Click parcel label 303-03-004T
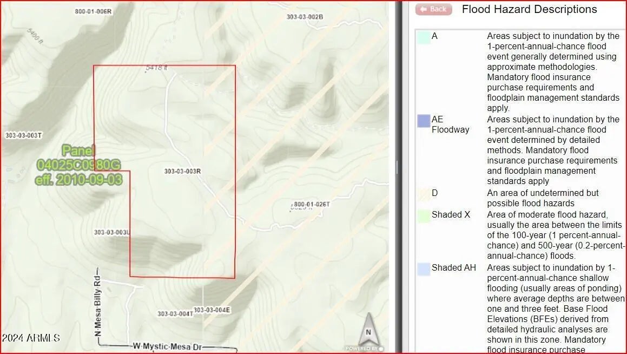 (175, 313)
